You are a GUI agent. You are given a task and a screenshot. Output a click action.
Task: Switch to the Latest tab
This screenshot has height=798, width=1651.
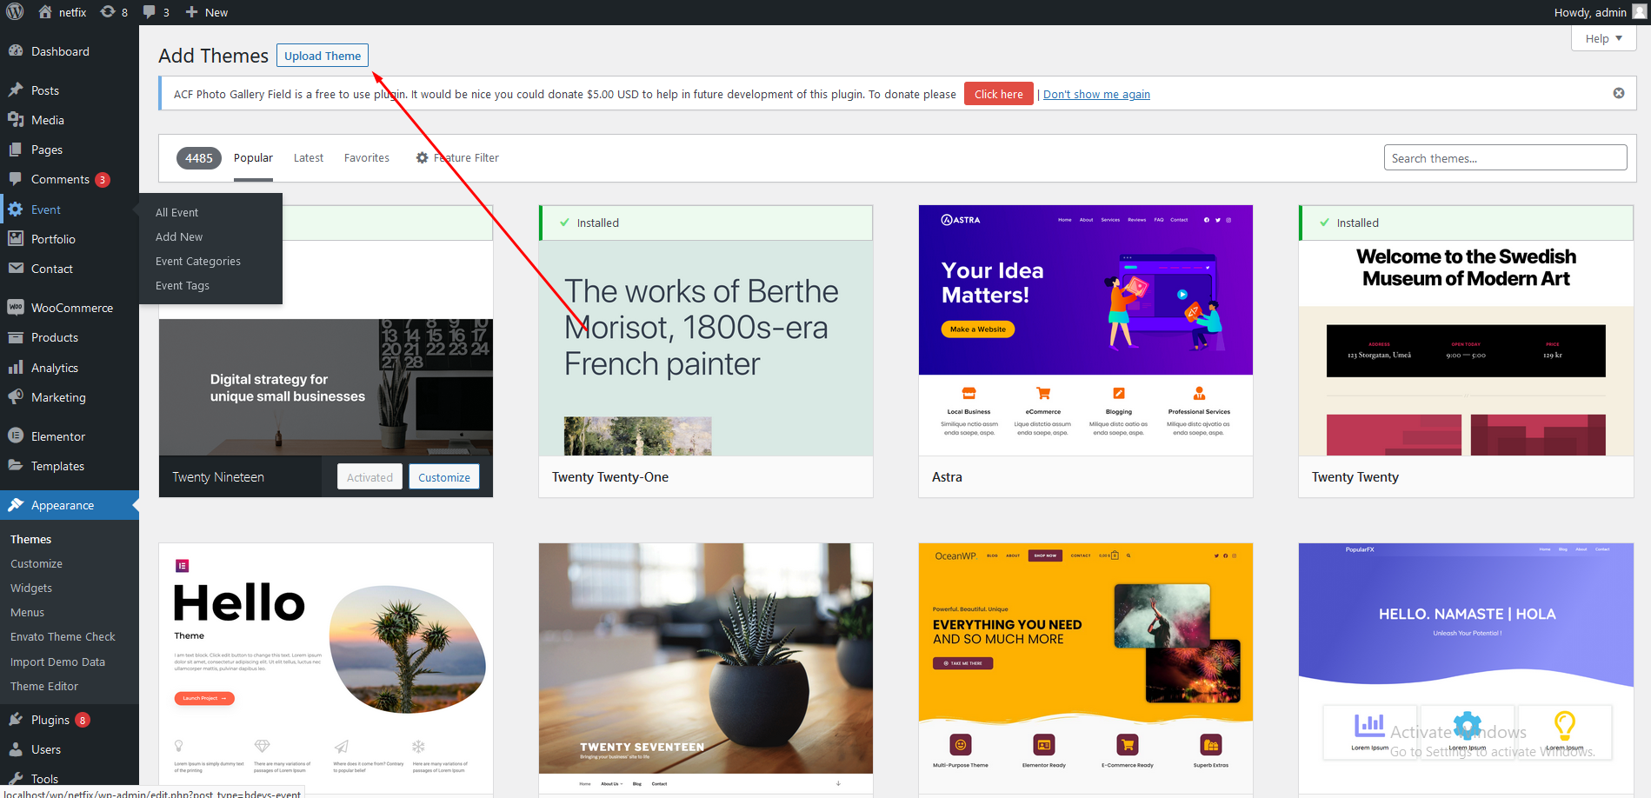point(309,158)
